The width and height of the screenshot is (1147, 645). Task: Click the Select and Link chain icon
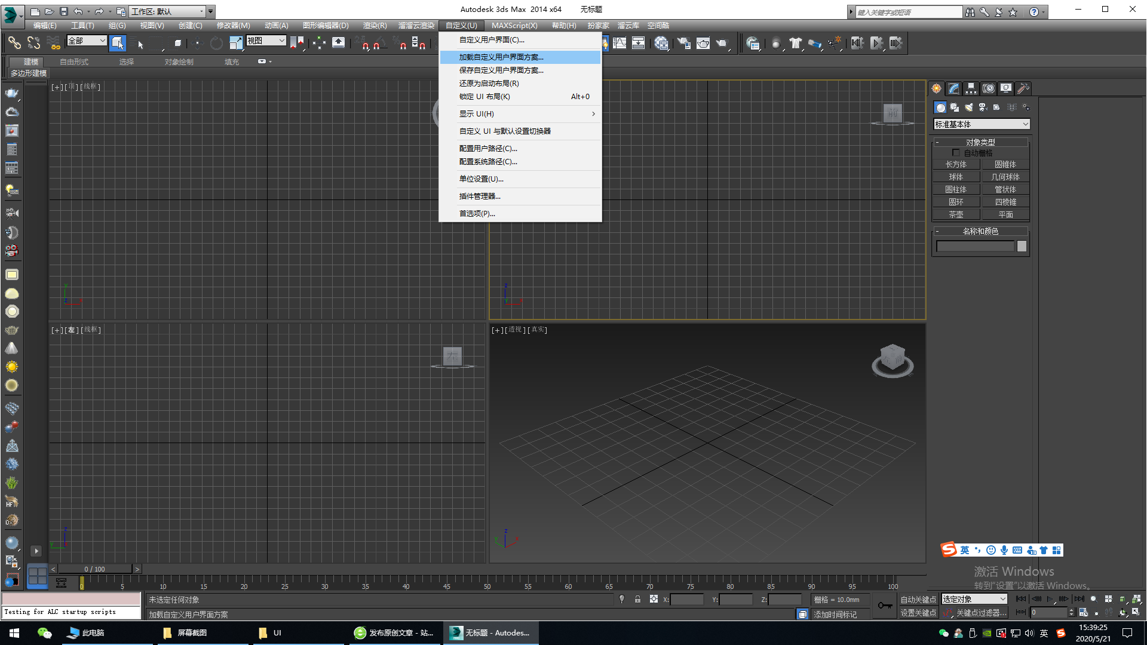coord(14,43)
